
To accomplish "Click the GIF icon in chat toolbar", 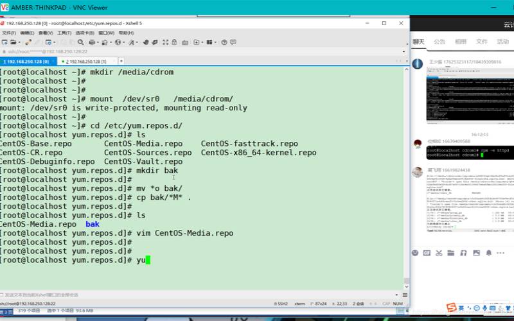I will tap(427, 253).
